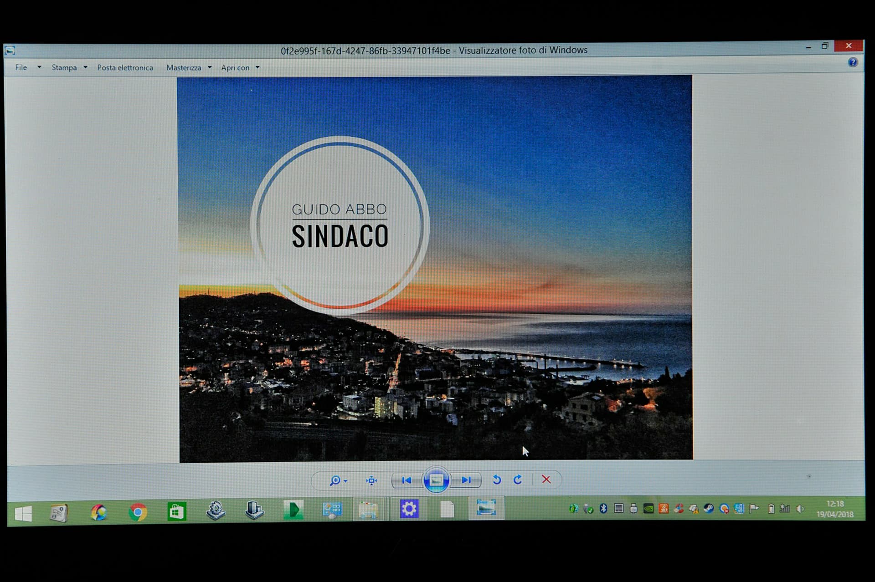This screenshot has height=582, width=875.
Task: Expand the Stampa dropdown arrow
Action: [85, 67]
